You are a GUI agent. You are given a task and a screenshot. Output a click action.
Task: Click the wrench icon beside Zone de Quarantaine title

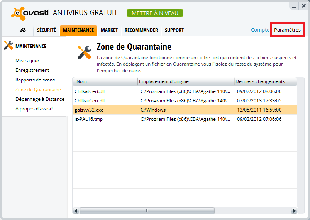[85, 52]
